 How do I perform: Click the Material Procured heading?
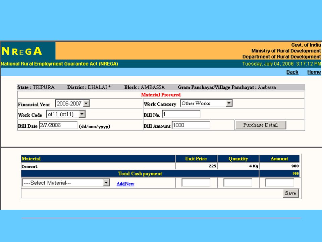pos(161,95)
